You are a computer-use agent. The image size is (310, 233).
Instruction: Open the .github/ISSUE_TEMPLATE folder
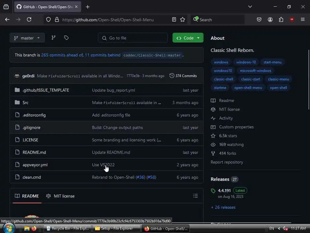click(x=46, y=90)
